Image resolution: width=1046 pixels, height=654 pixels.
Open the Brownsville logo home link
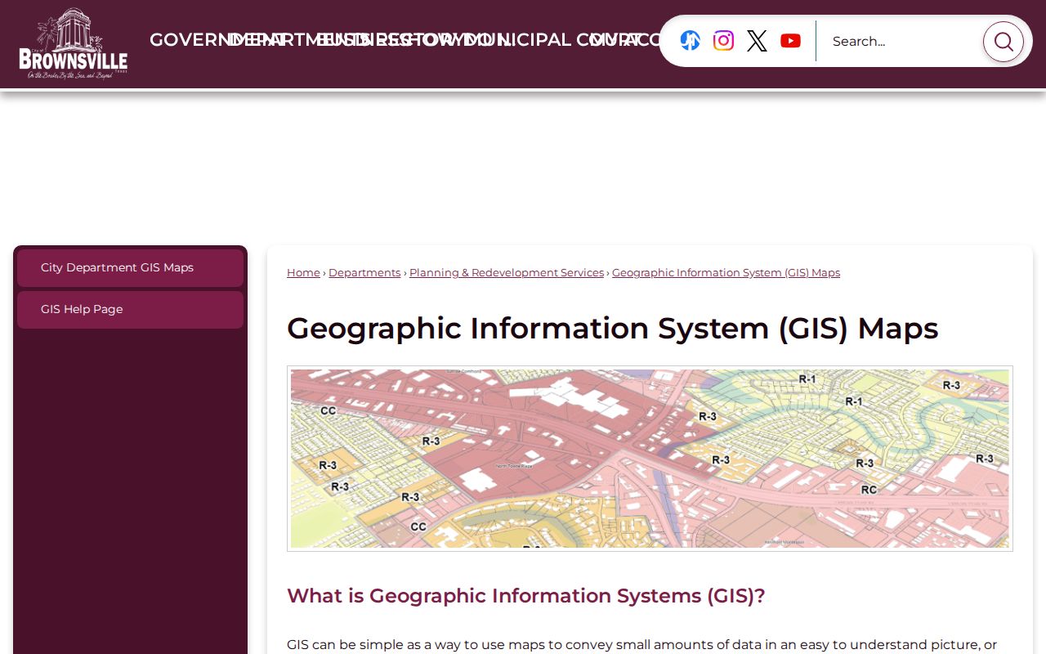(74, 43)
